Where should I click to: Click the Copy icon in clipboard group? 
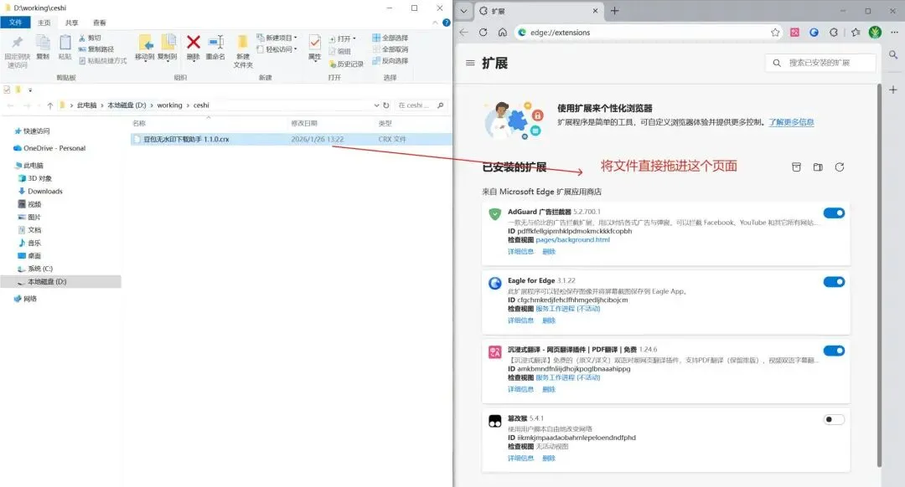43,43
